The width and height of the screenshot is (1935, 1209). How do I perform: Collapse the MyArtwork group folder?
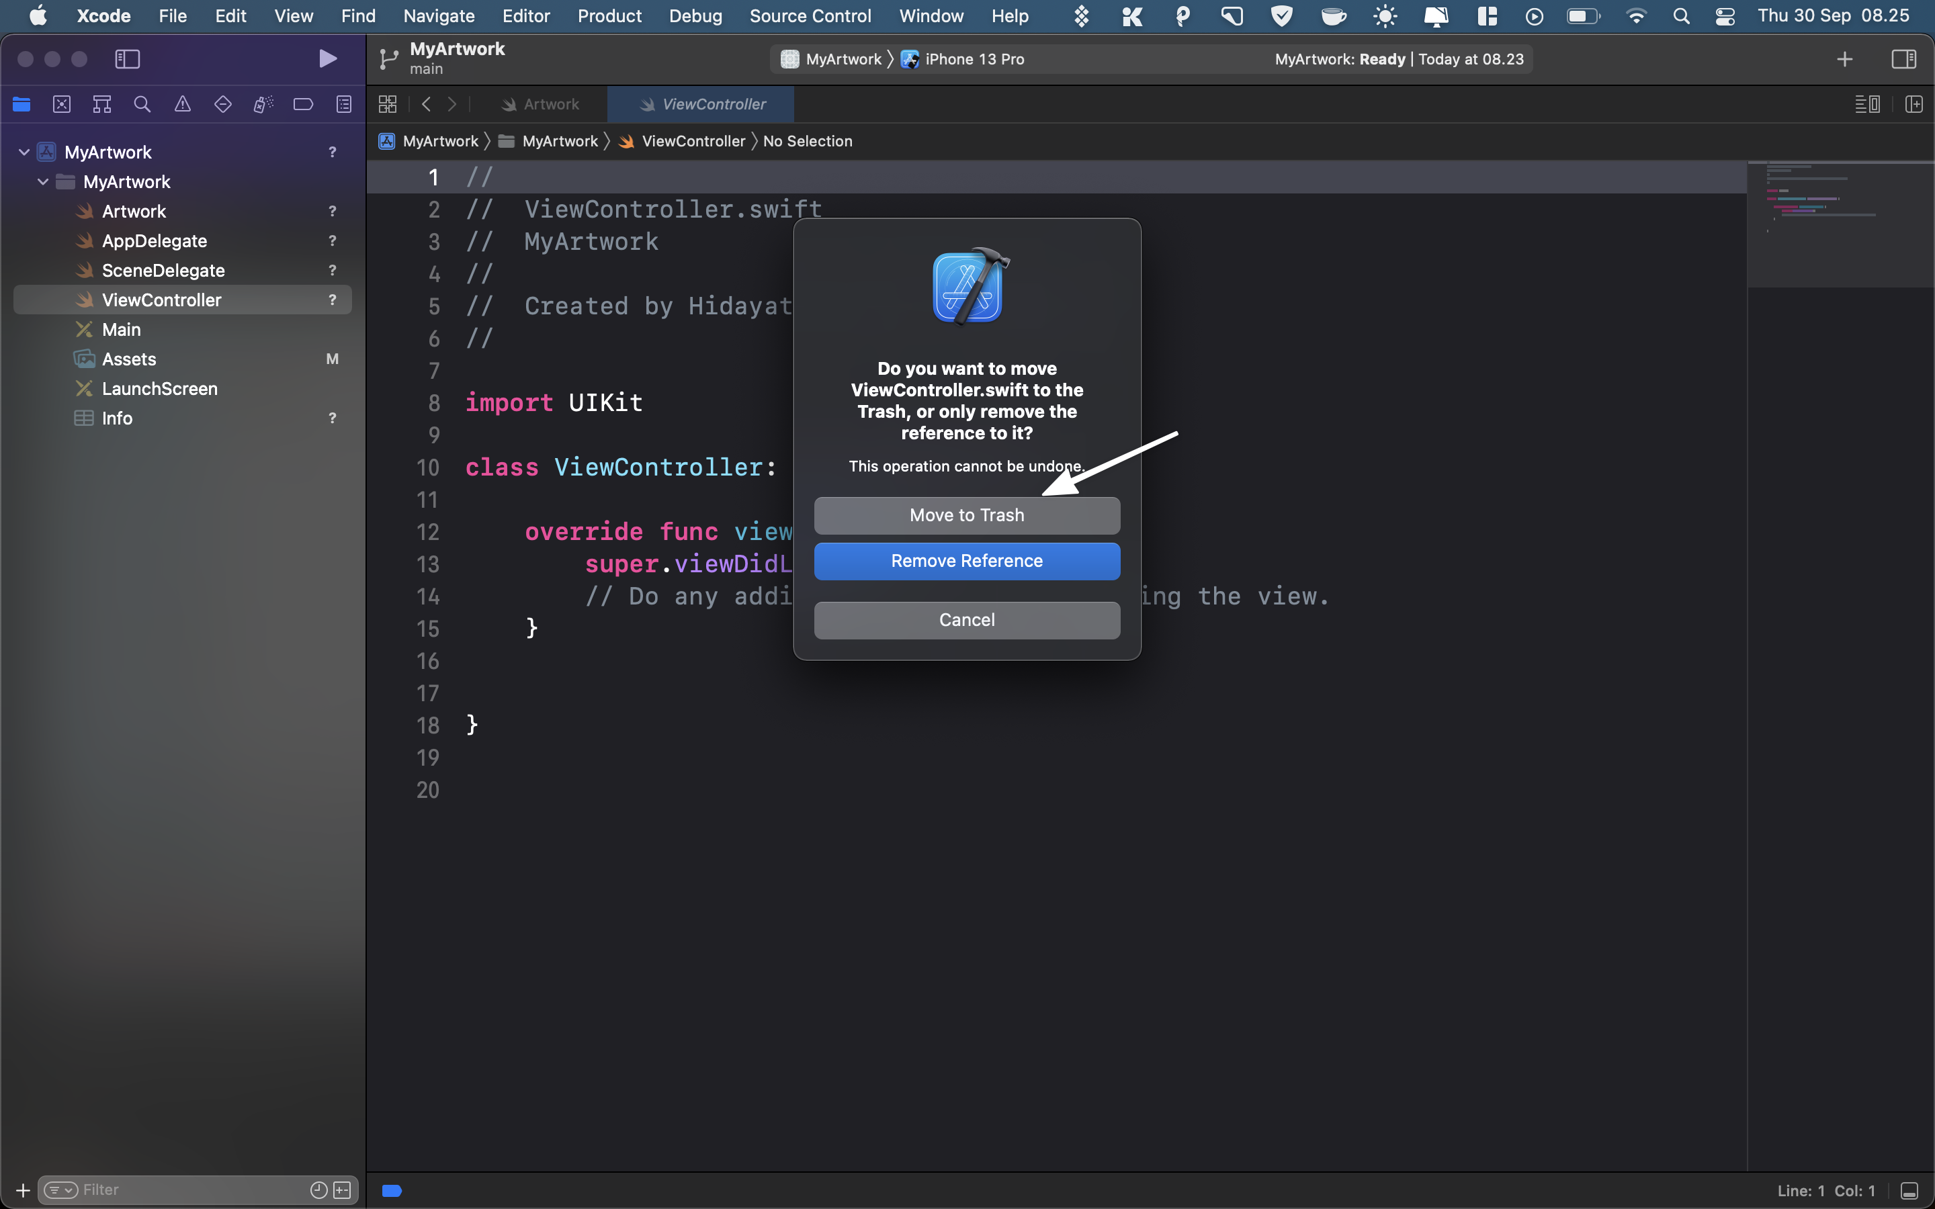(x=43, y=181)
